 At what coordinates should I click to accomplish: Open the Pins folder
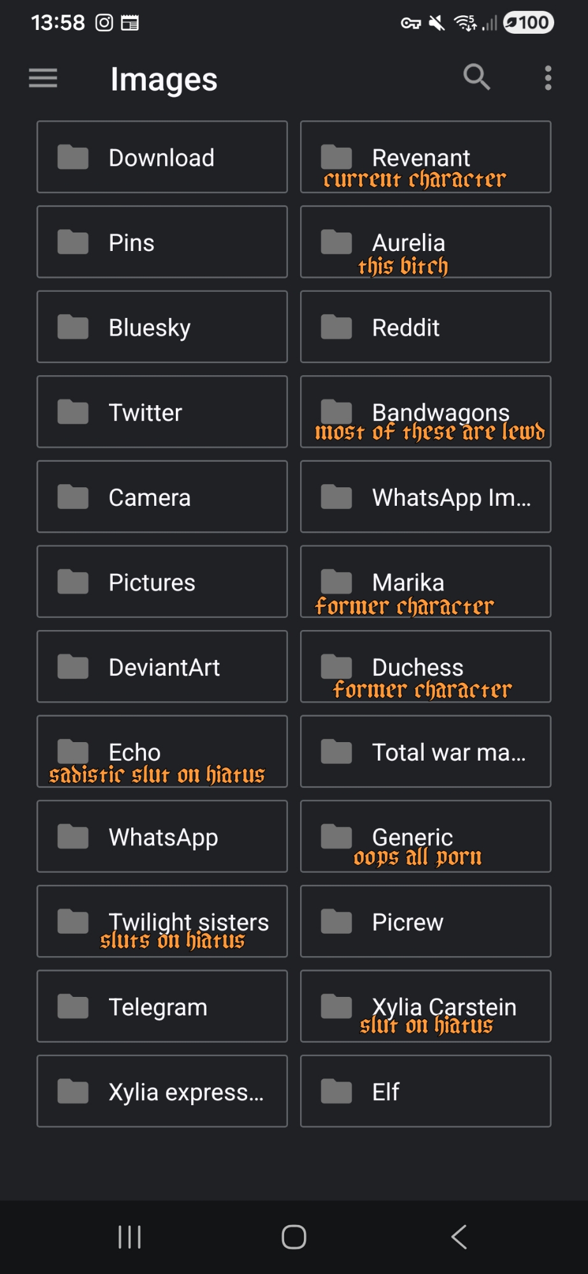[x=162, y=242]
